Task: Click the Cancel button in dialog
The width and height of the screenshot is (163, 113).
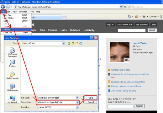Action: click(x=91, y=102)
